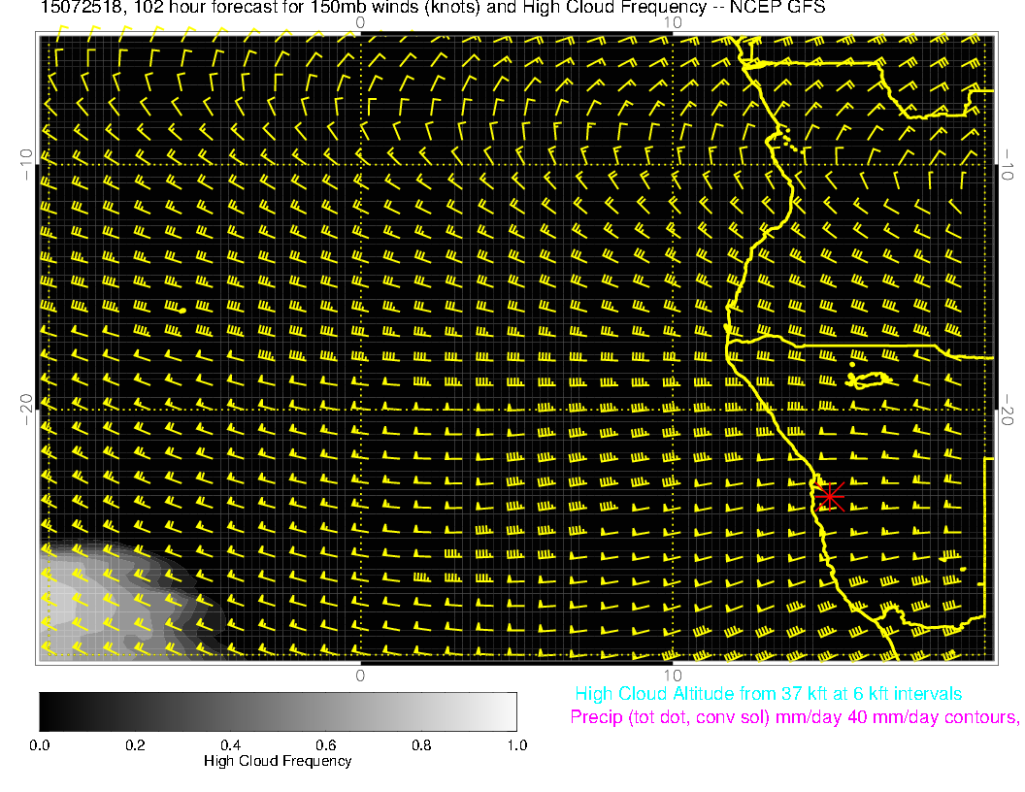Select the bottom axis longitude label 0
This screenshot has width=1025, height=792.
coord(359,675)
